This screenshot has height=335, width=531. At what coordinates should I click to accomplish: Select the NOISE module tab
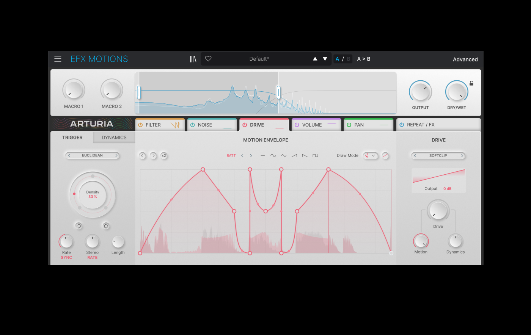212,125
